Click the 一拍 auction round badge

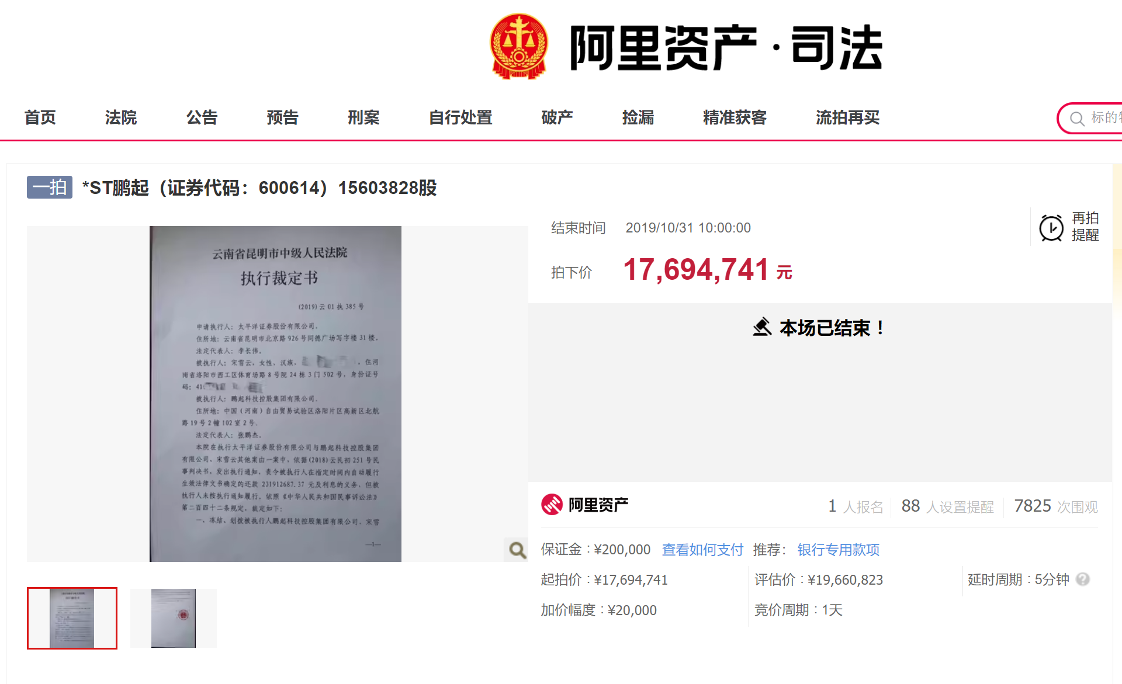(x=50, y=188)
